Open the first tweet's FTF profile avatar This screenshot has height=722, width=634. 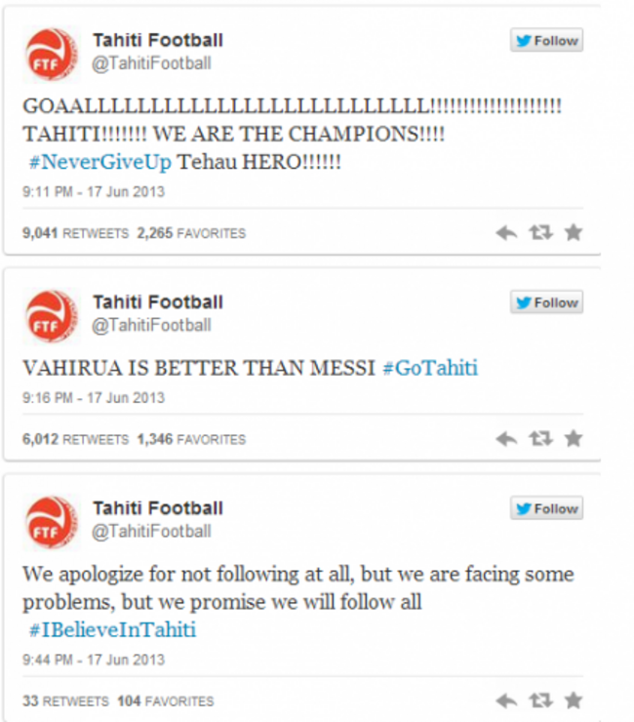(51, 55)
